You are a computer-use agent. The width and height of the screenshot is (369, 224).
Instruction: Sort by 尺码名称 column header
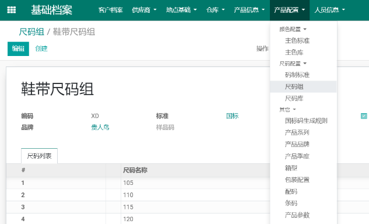[x=135, y=170]
